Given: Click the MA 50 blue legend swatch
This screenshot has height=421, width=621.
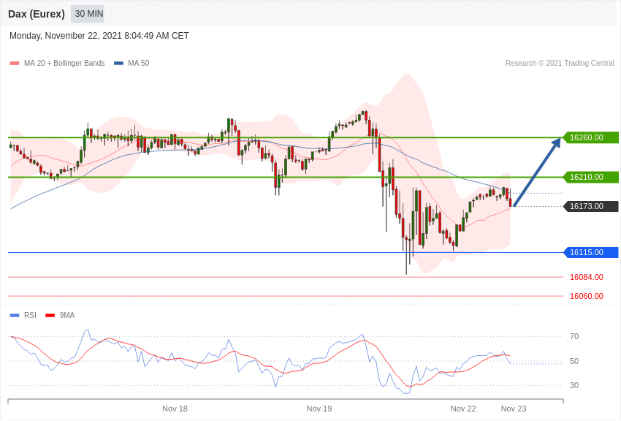Looking at the screenshot, I should point(118,64).
